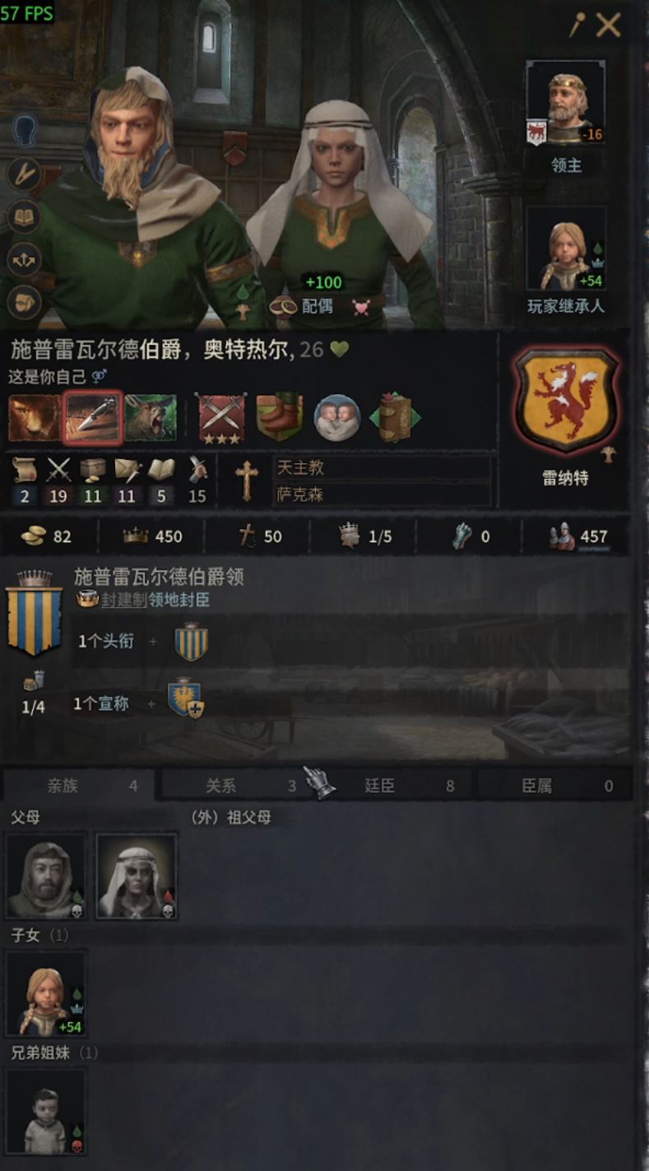Select the daughter portrait under 子女

[46, 994]
